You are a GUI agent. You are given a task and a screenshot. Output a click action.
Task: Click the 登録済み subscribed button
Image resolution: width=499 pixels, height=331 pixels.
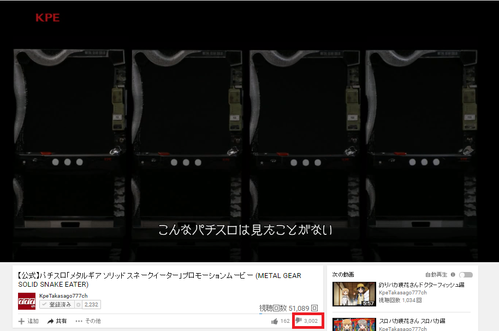(57, 305)
